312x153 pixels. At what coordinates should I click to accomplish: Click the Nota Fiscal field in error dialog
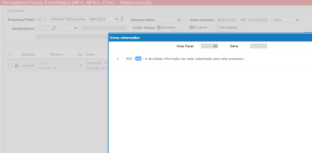pos(209,46)
